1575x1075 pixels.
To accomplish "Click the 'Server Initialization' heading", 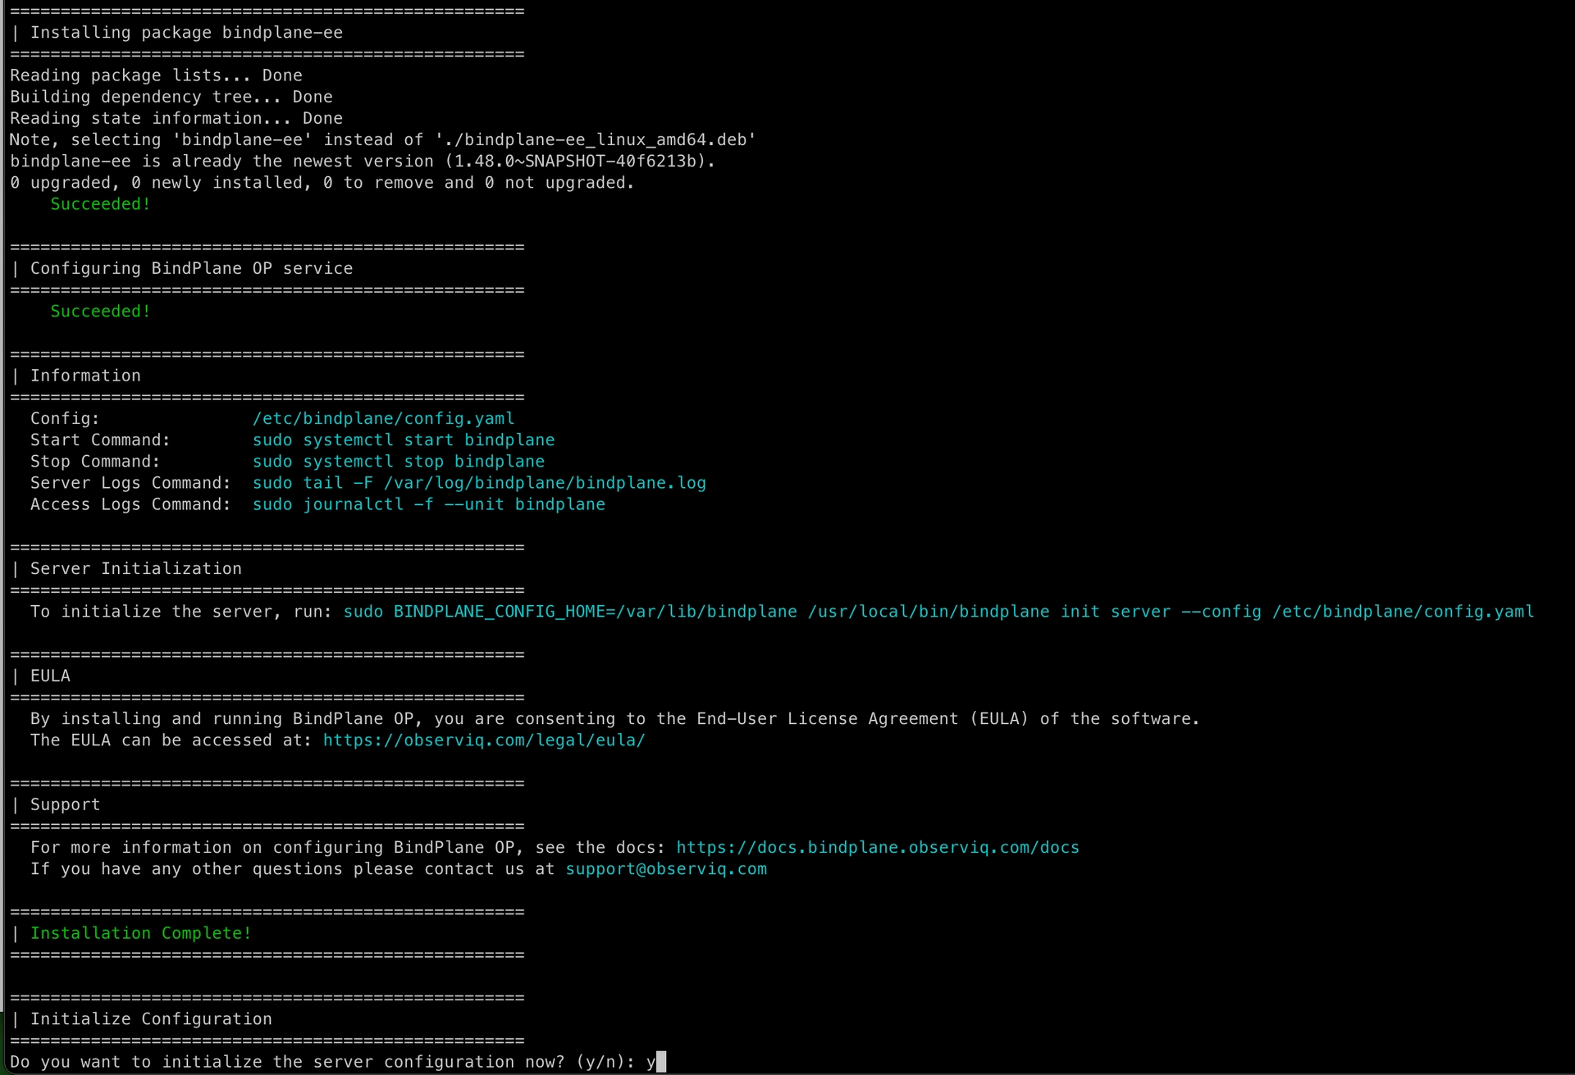I will pos(136,569).
